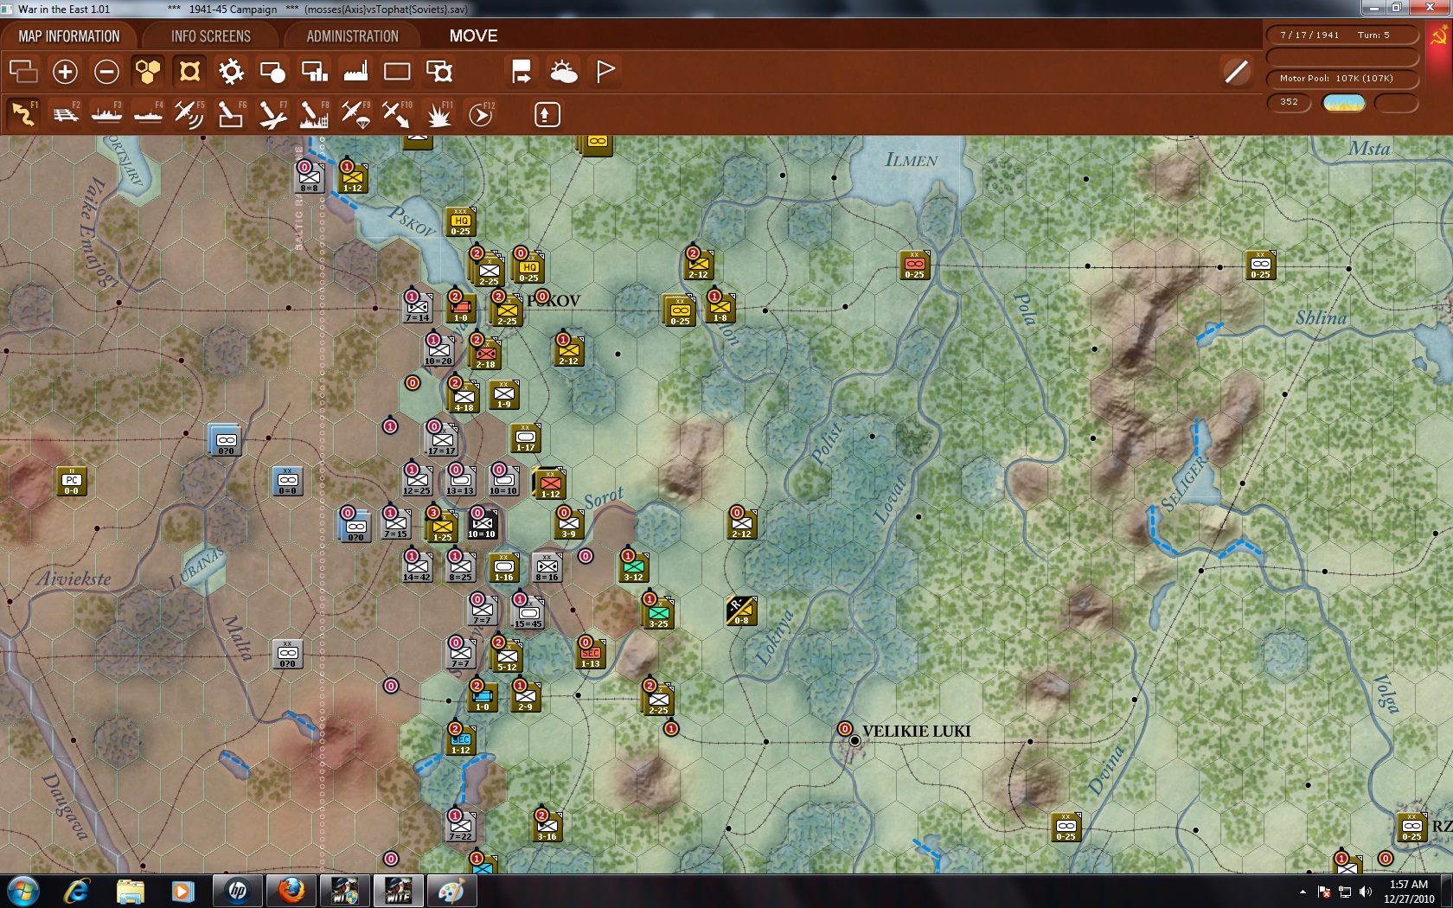The height and width of the screenshot is (908, 1453).
Task: Switch to the INFO SCREENS tab
Action: coord(210,36)
